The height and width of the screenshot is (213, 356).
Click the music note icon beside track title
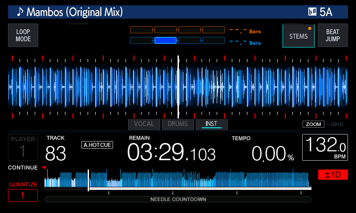click(x=20, y=12)
